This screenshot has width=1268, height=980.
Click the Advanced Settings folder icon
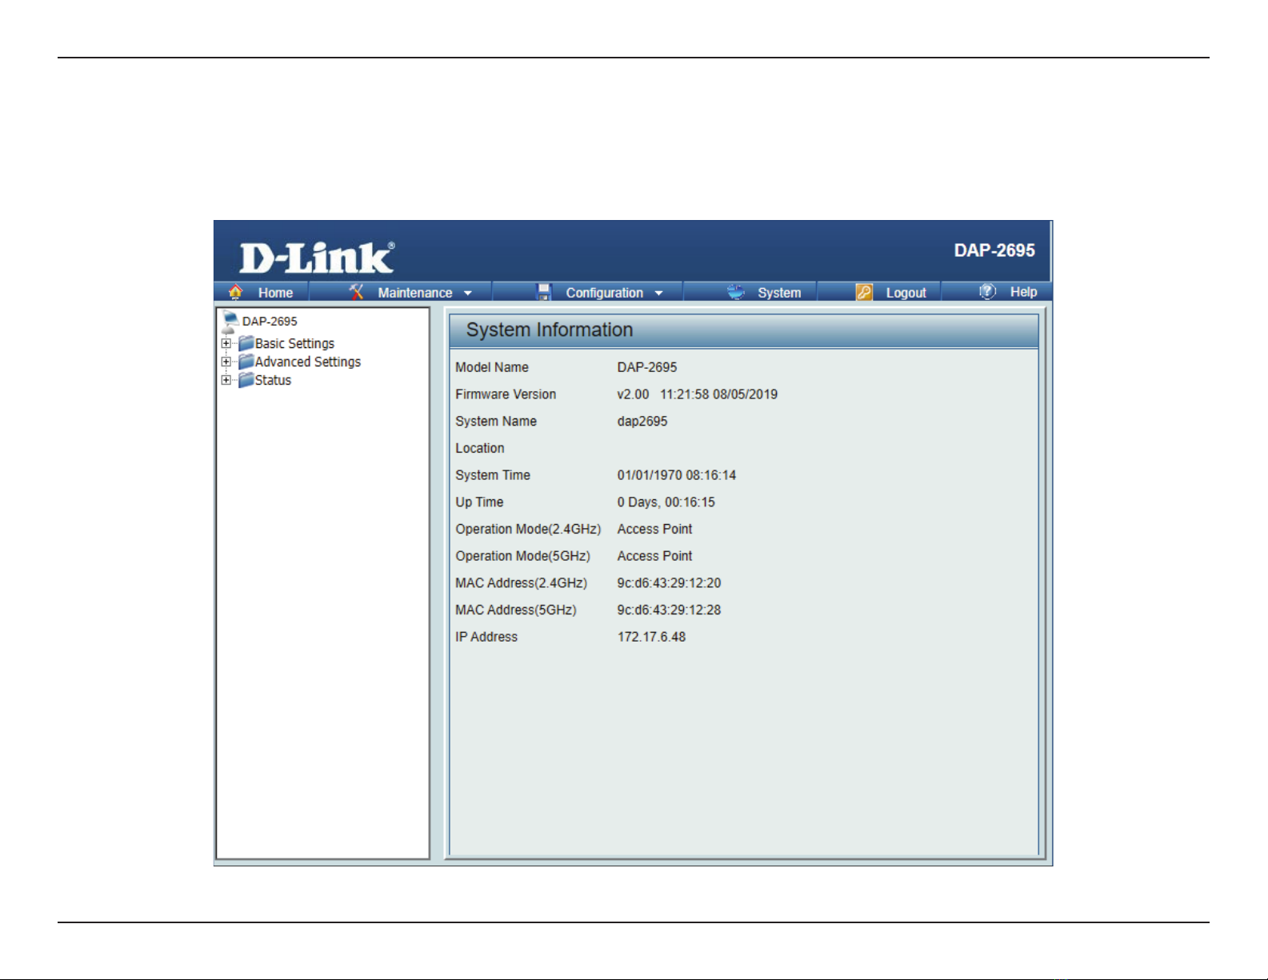point(246,362)
